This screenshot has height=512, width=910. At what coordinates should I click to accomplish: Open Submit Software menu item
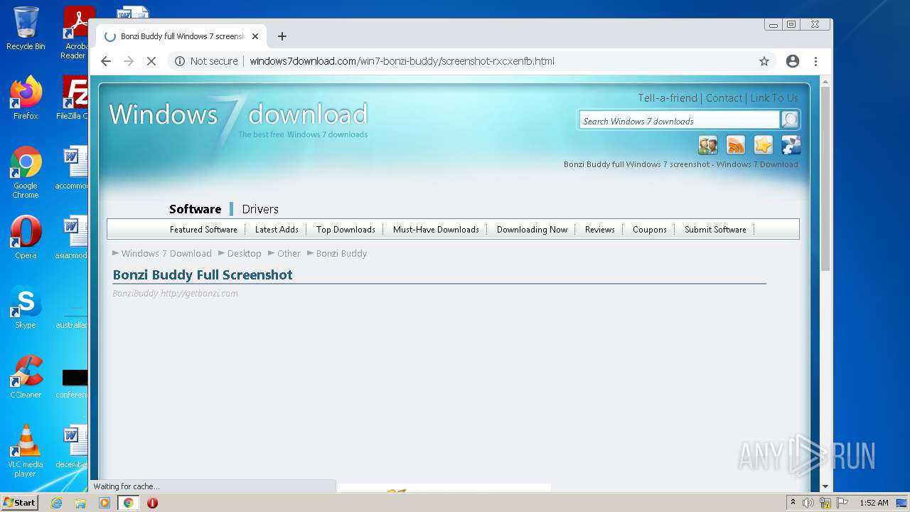[715, 230]
